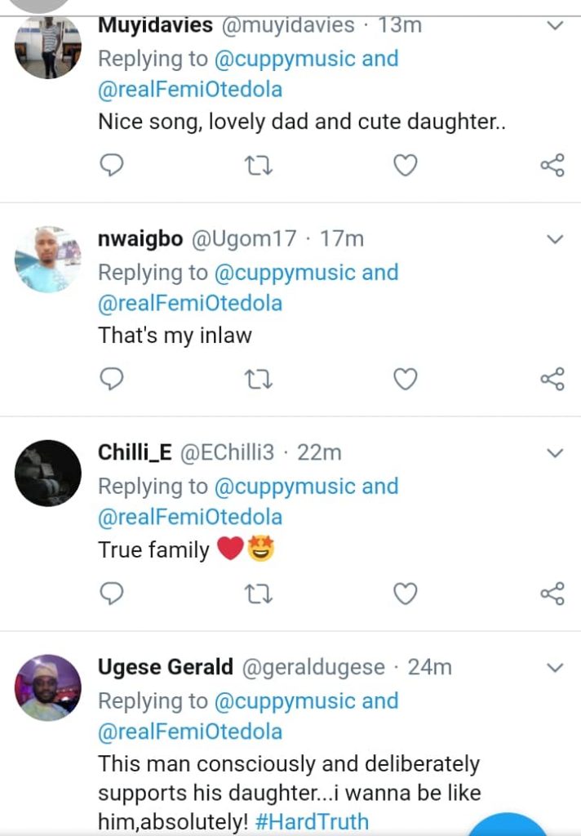Screen dimensions: 581x836
Task: Open the chevron menu on Chilli_E's tweet
Action: [555, 453]
